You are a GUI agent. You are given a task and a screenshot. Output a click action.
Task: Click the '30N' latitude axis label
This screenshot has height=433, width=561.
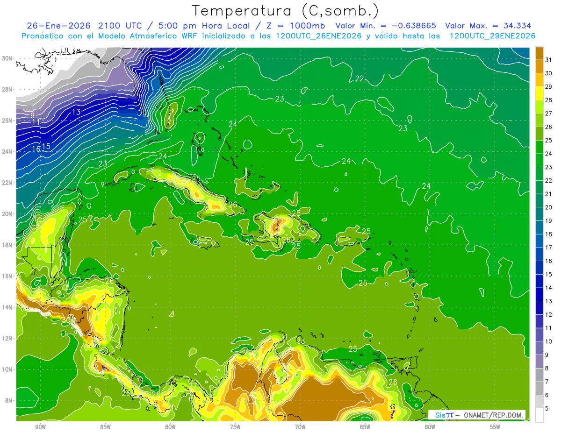8,58
